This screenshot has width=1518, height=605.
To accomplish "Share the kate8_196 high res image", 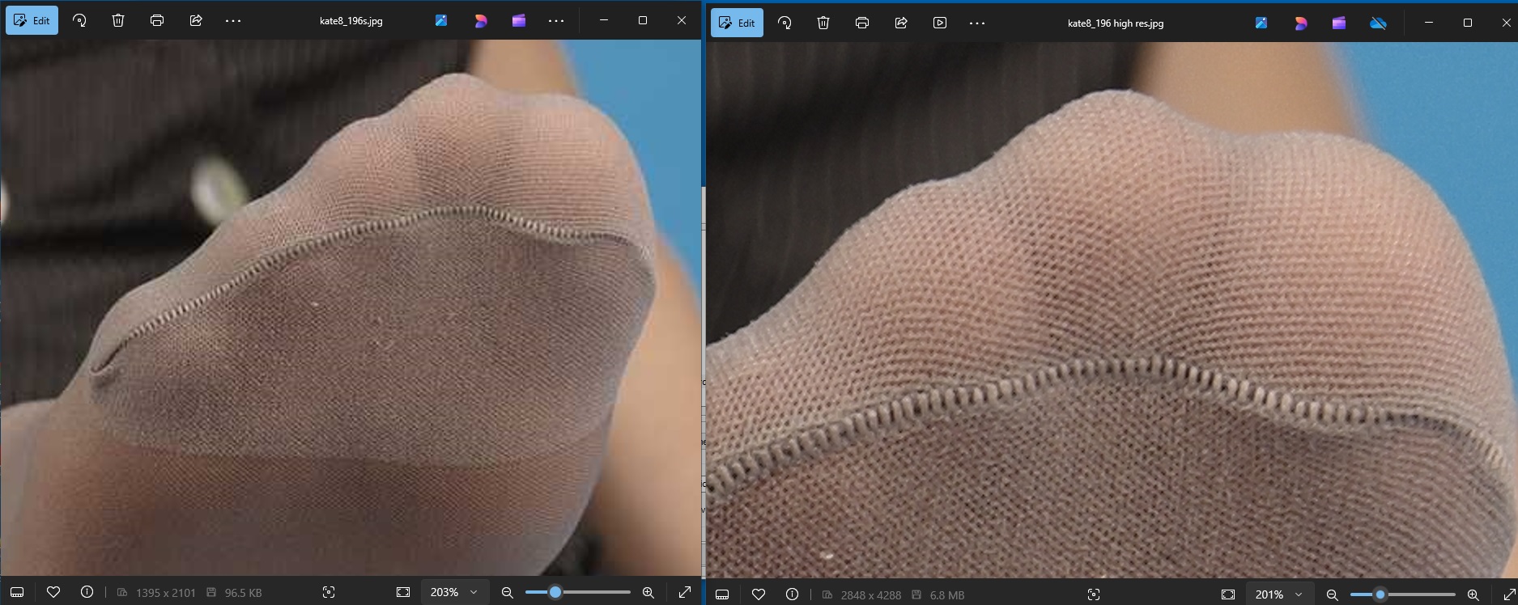I will pyautogui.click(x=901, y=23).
